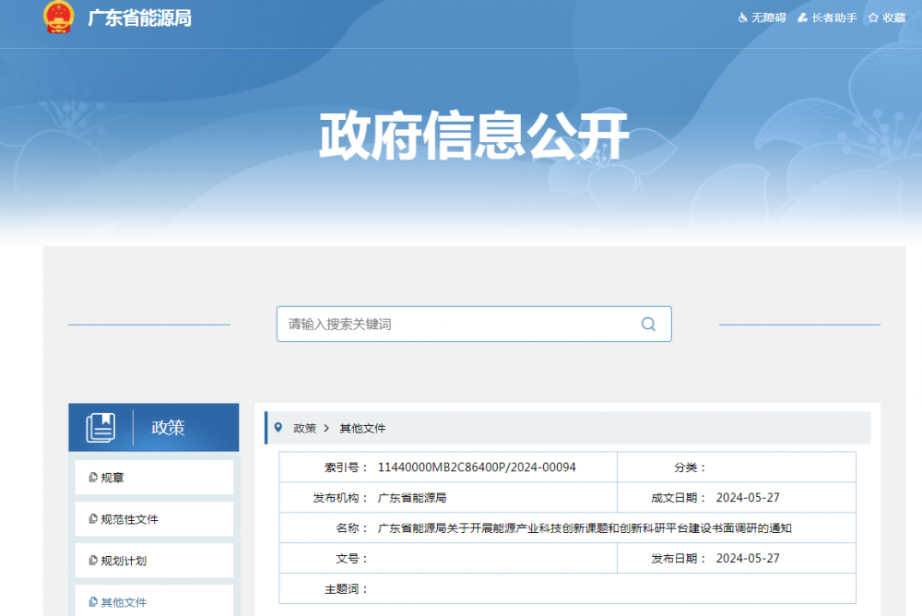Click the 长者助手 elder assistant icon

[801, 18]
